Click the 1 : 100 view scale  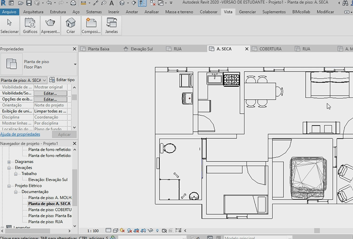(x=93, y=231)
